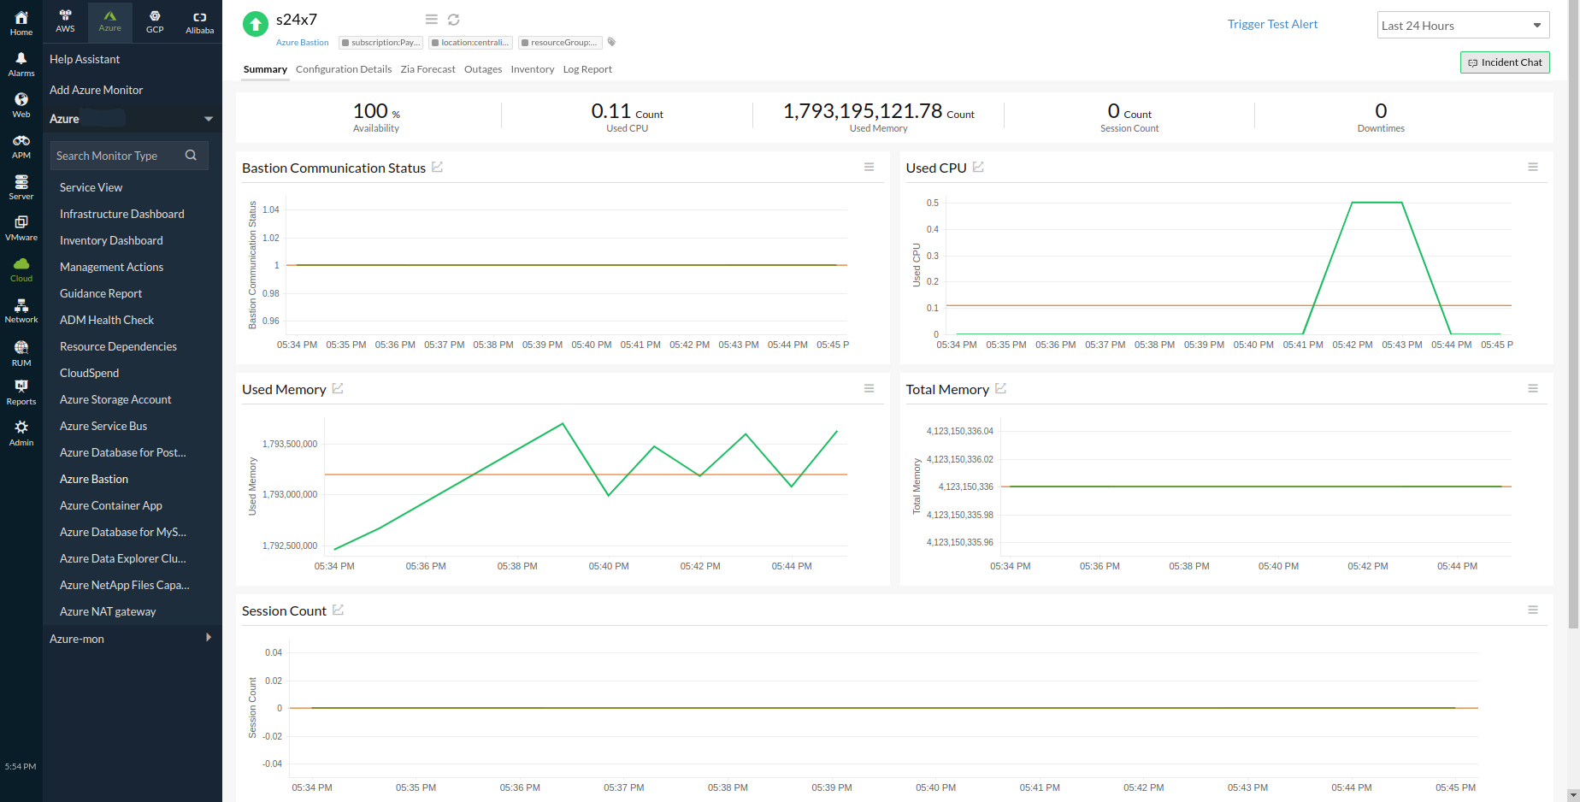Open Total Memory chart popout icon
Screen dimensions: 1580x802
1000,388
